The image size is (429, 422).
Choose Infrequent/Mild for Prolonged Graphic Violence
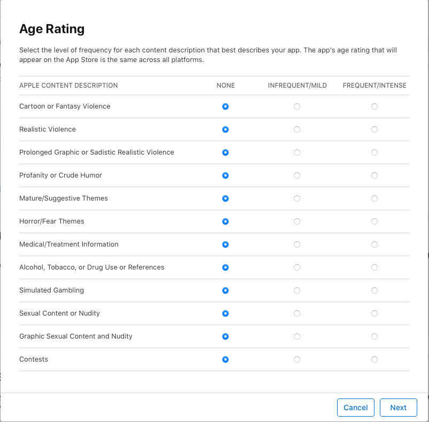(297, 152)
